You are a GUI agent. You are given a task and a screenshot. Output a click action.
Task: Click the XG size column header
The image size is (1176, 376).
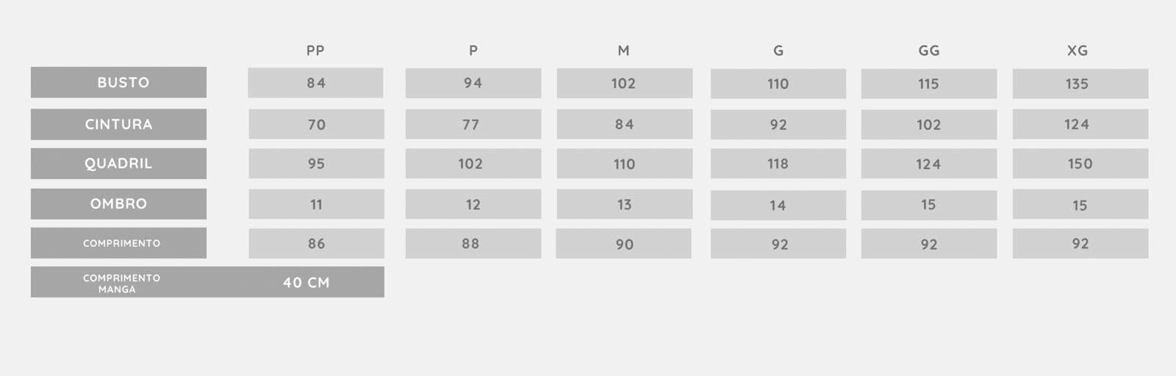tap(1078, 51)
